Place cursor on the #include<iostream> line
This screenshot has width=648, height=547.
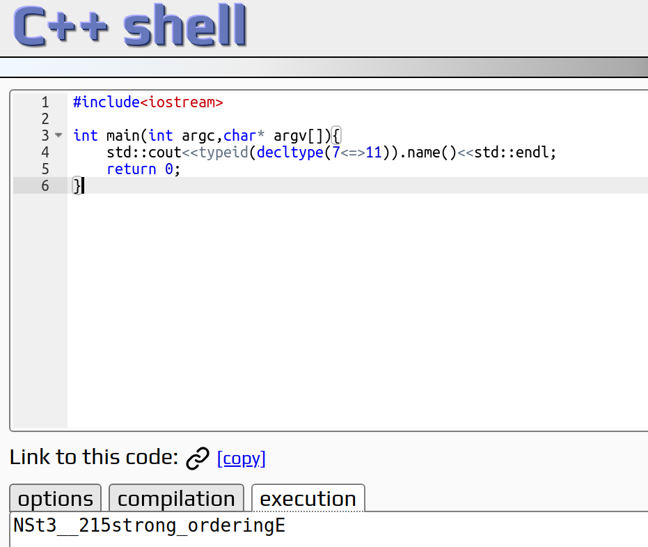coord(148,102)
